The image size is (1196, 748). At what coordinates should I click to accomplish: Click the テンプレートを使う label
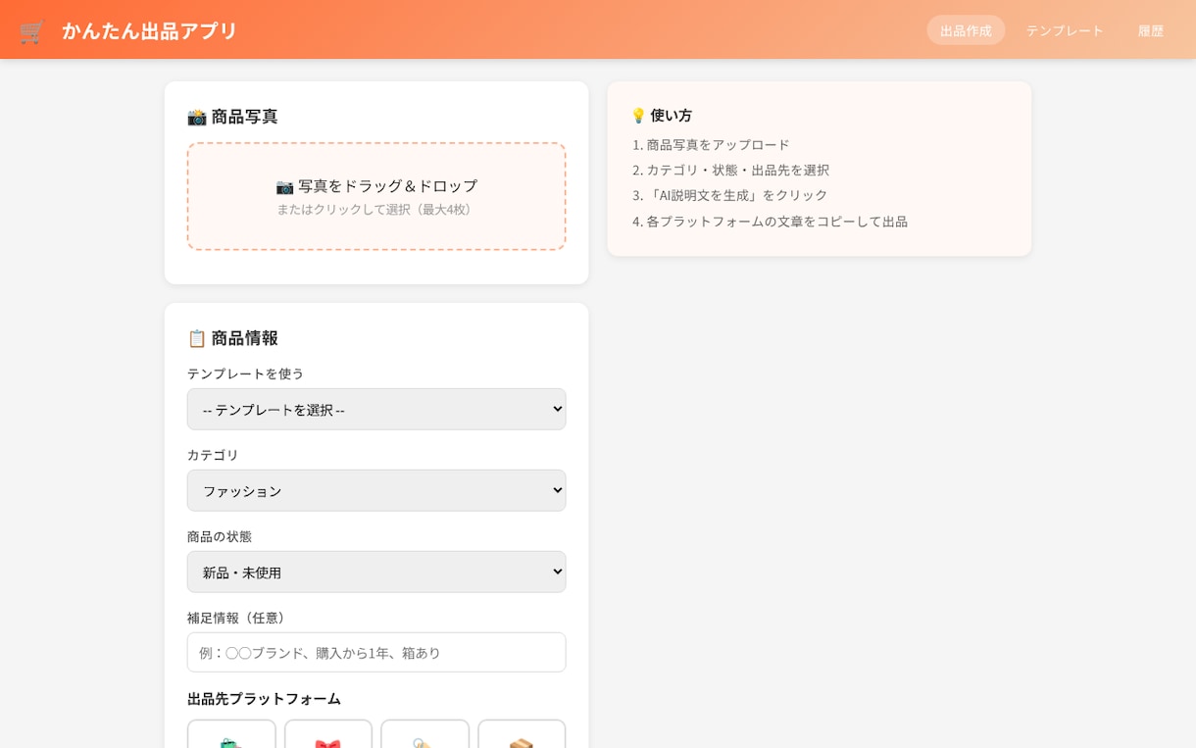pyautogui.click(x=245, y=374)
